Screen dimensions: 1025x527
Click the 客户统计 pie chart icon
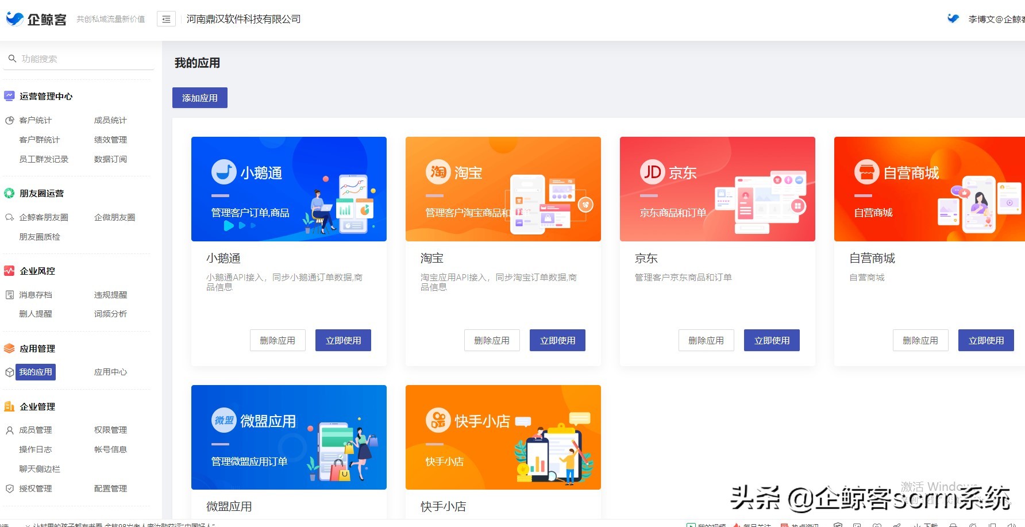tap(9, 121)
